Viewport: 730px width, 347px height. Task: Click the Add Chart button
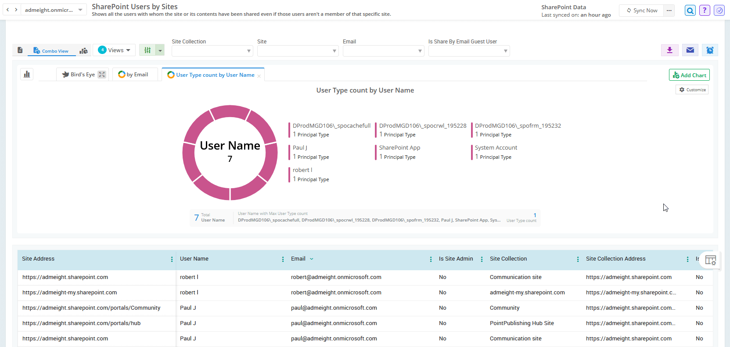[689, 75]
